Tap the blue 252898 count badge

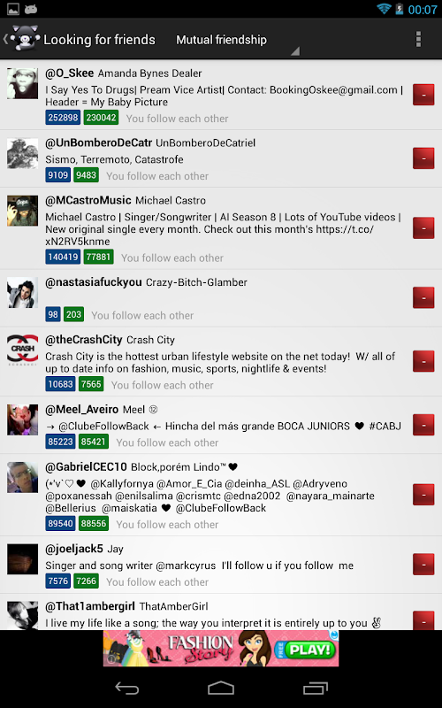63,118
